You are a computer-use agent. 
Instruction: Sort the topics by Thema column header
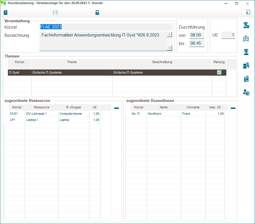coord(72,62)
